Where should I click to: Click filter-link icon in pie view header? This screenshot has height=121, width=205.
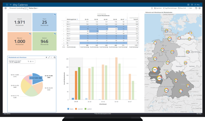54,57
